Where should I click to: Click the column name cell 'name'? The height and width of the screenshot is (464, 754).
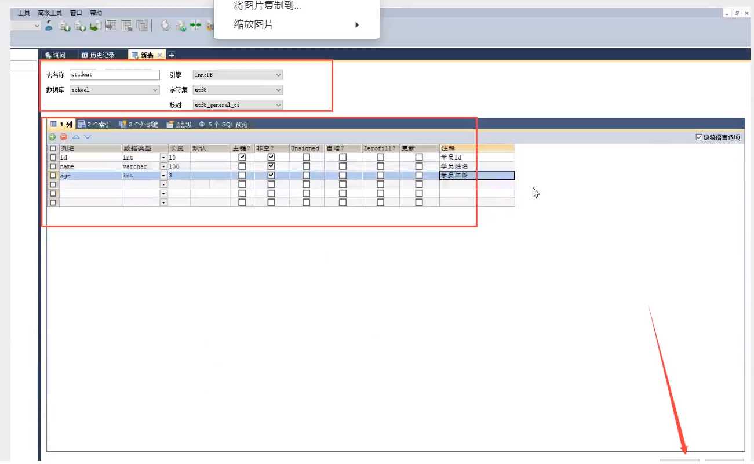(90, 166)
